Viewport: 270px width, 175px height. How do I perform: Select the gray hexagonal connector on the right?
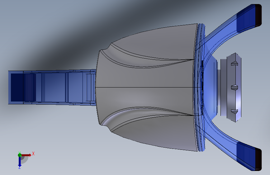click(x=234, y=87)
